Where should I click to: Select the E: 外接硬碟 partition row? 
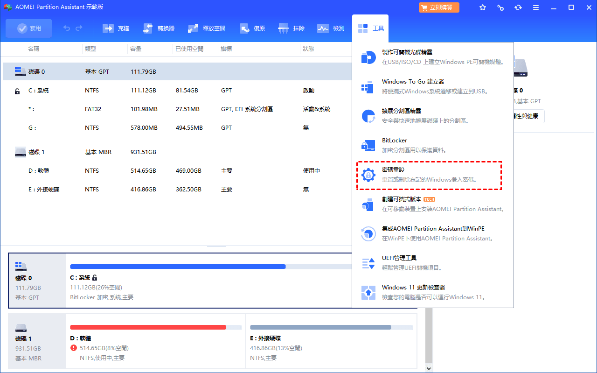point(177,190)
